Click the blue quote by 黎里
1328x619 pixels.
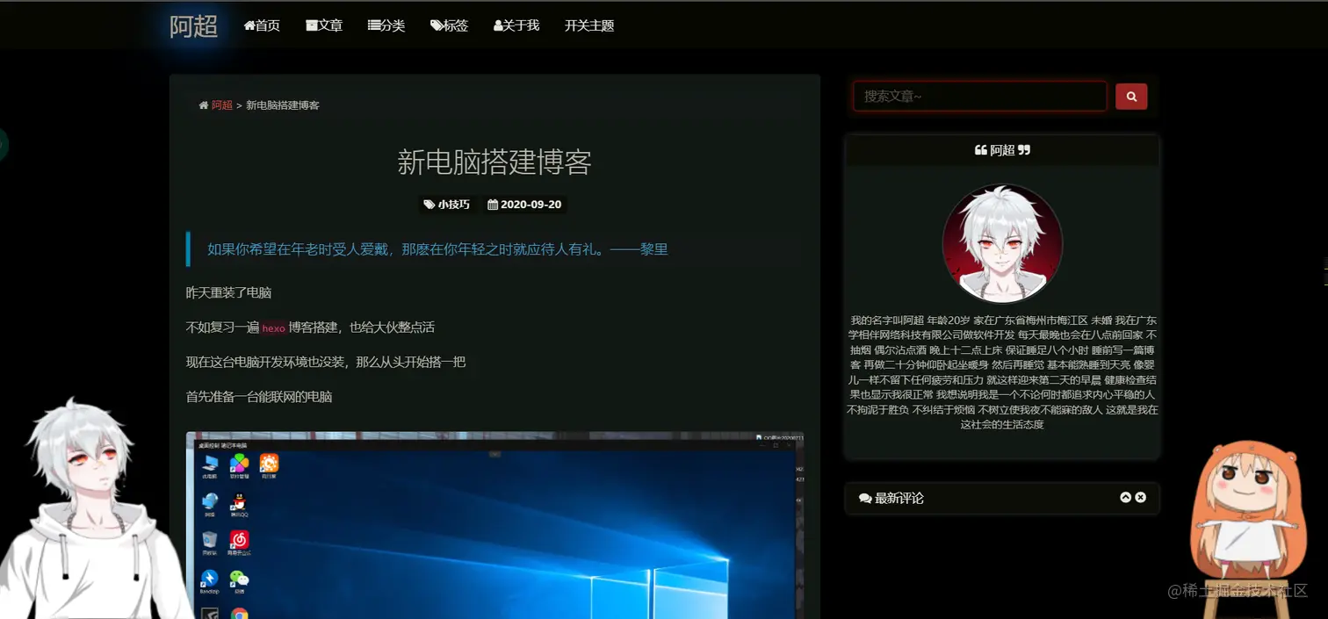pyautogui.click(x=437, y=249)
